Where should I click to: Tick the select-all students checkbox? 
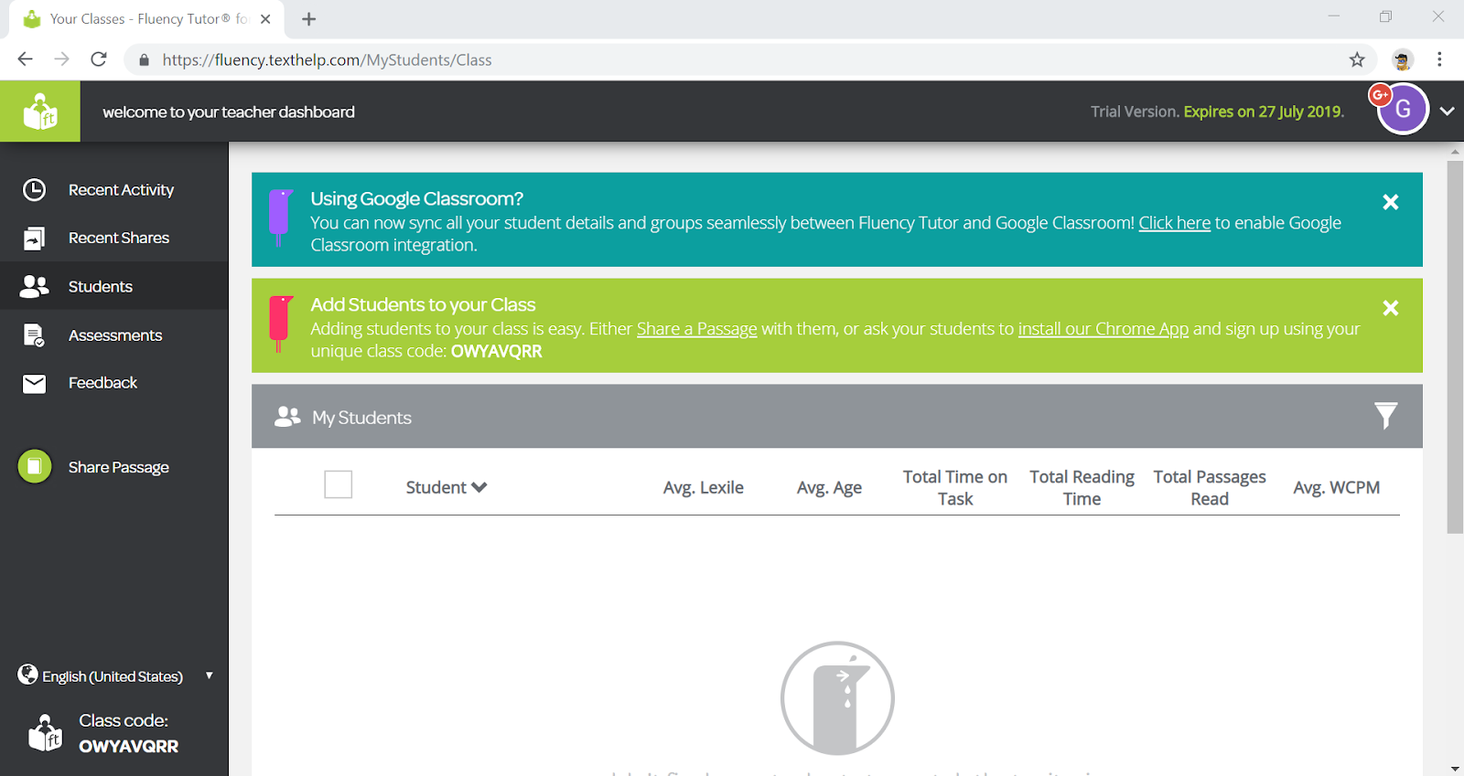pos(339,484)
